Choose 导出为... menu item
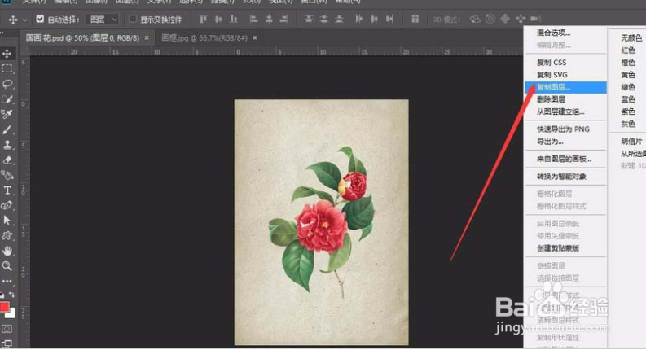Screen dimensions: 646x350 (x=565, y=142)
